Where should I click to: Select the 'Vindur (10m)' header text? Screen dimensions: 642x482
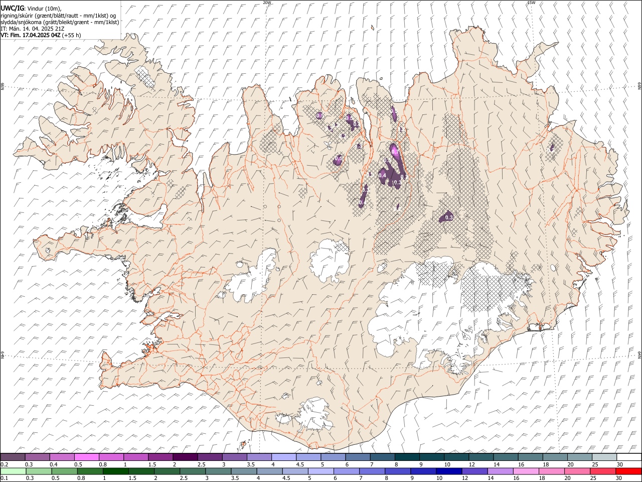[x=45, y=9]
